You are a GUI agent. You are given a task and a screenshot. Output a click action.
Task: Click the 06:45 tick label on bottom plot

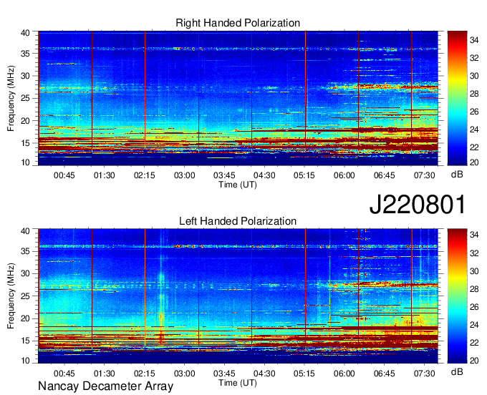point(384,374)
